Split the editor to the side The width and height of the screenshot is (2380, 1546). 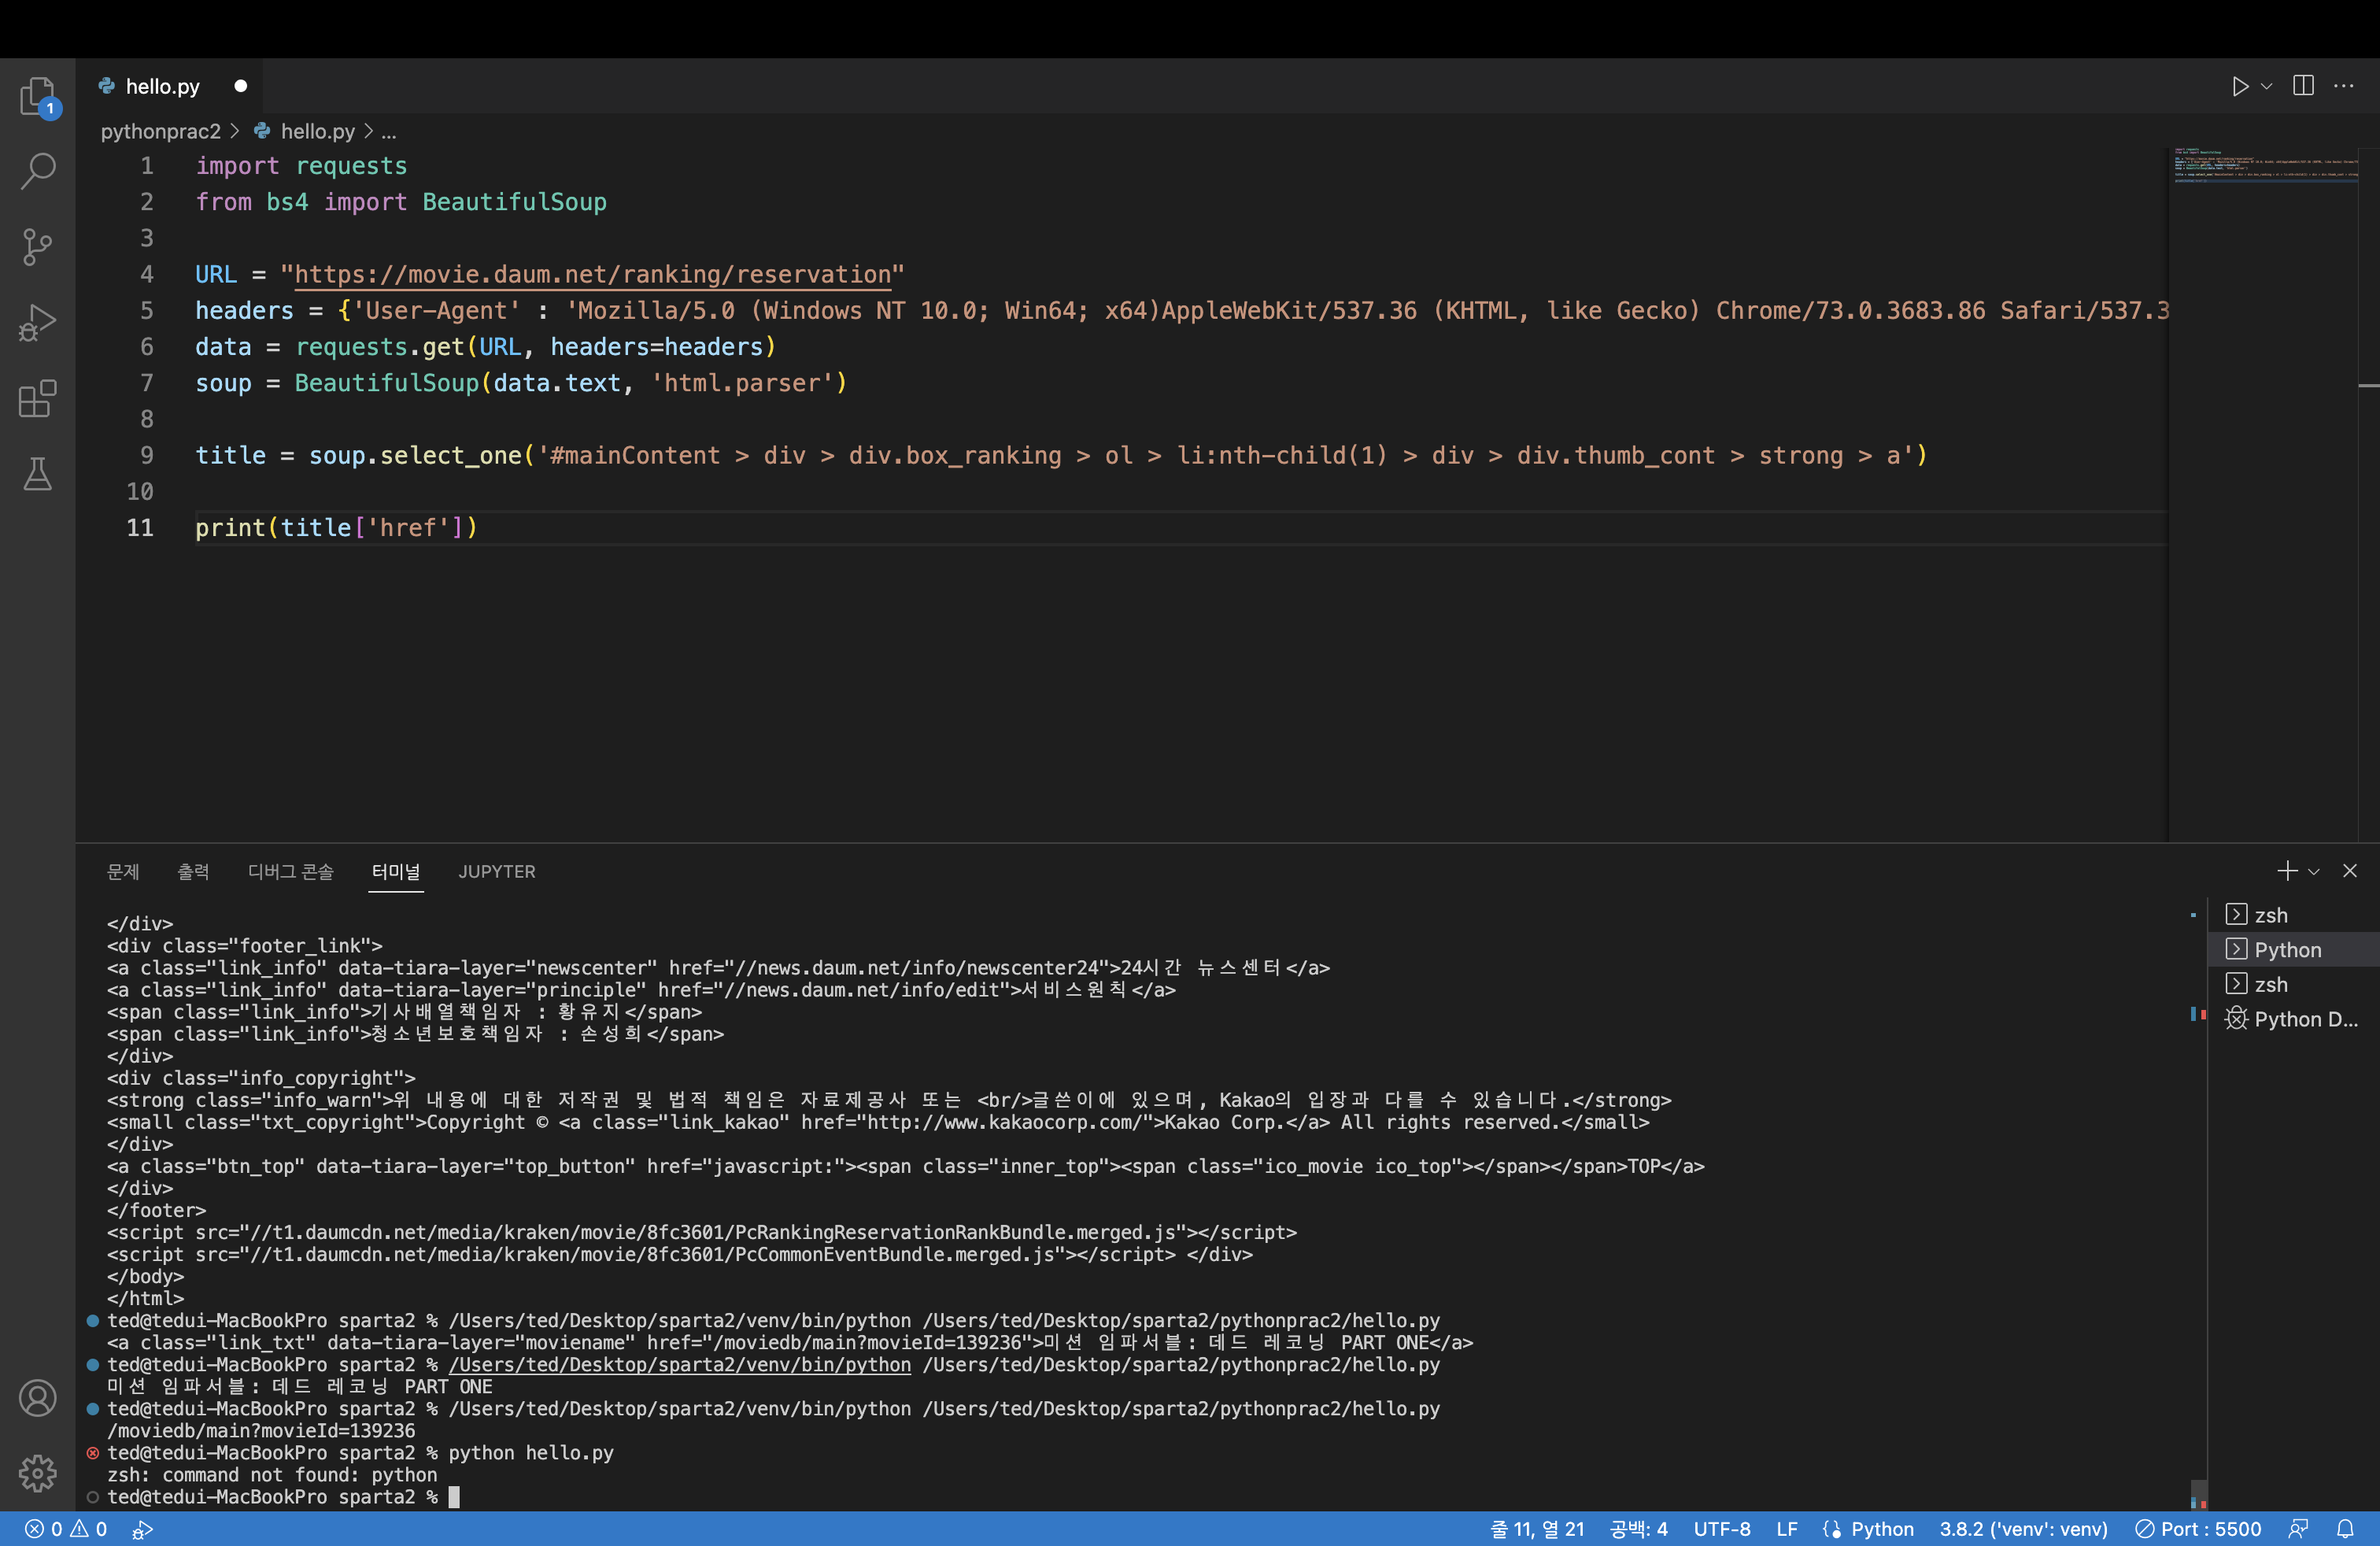2303,86
